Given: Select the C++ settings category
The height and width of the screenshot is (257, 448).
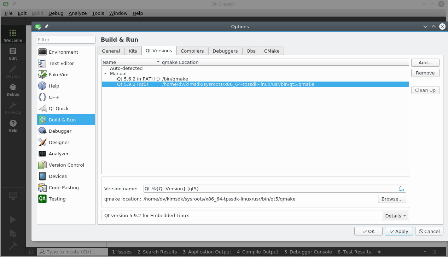Looking at the screenshot, I should point(54,97).
